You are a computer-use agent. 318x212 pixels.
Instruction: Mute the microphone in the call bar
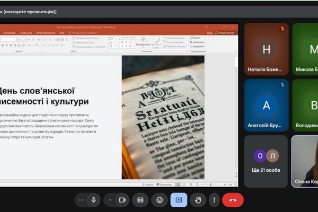point(93,200)
